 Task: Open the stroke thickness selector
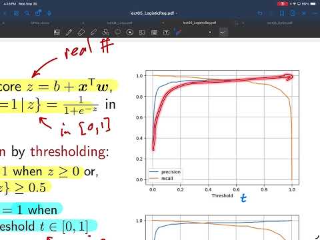tap(223, 33)
